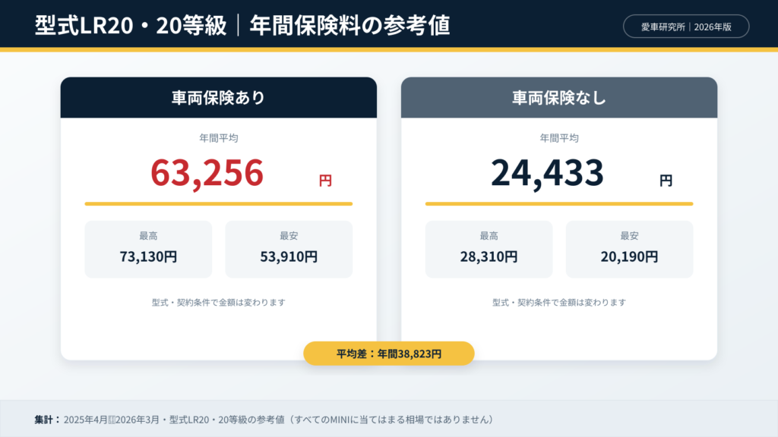
Task: Click the right card's 型式・契約条件 note
Action: click(559, 302)
